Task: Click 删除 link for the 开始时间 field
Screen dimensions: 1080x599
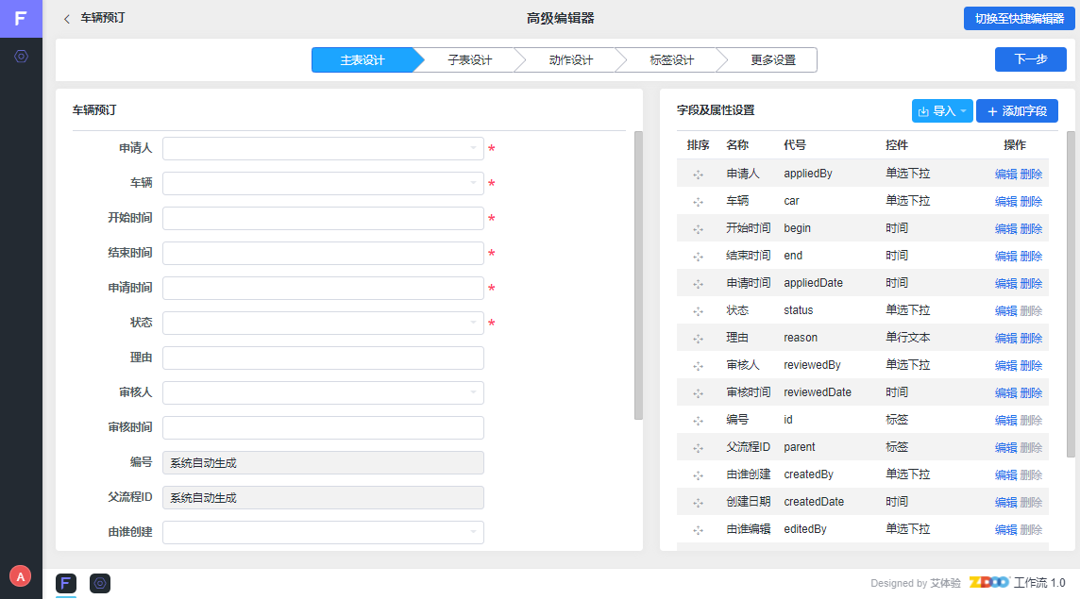Action: click(1031, 229)
